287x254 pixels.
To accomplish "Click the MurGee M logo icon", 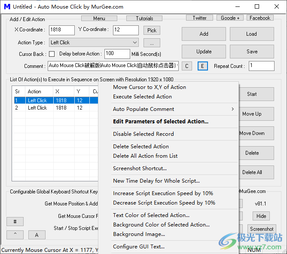I will [x=7, y=7].
